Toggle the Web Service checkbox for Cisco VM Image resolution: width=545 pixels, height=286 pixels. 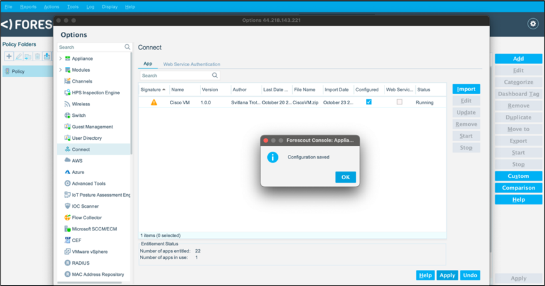pyautogui.click(x=400, y=102)
